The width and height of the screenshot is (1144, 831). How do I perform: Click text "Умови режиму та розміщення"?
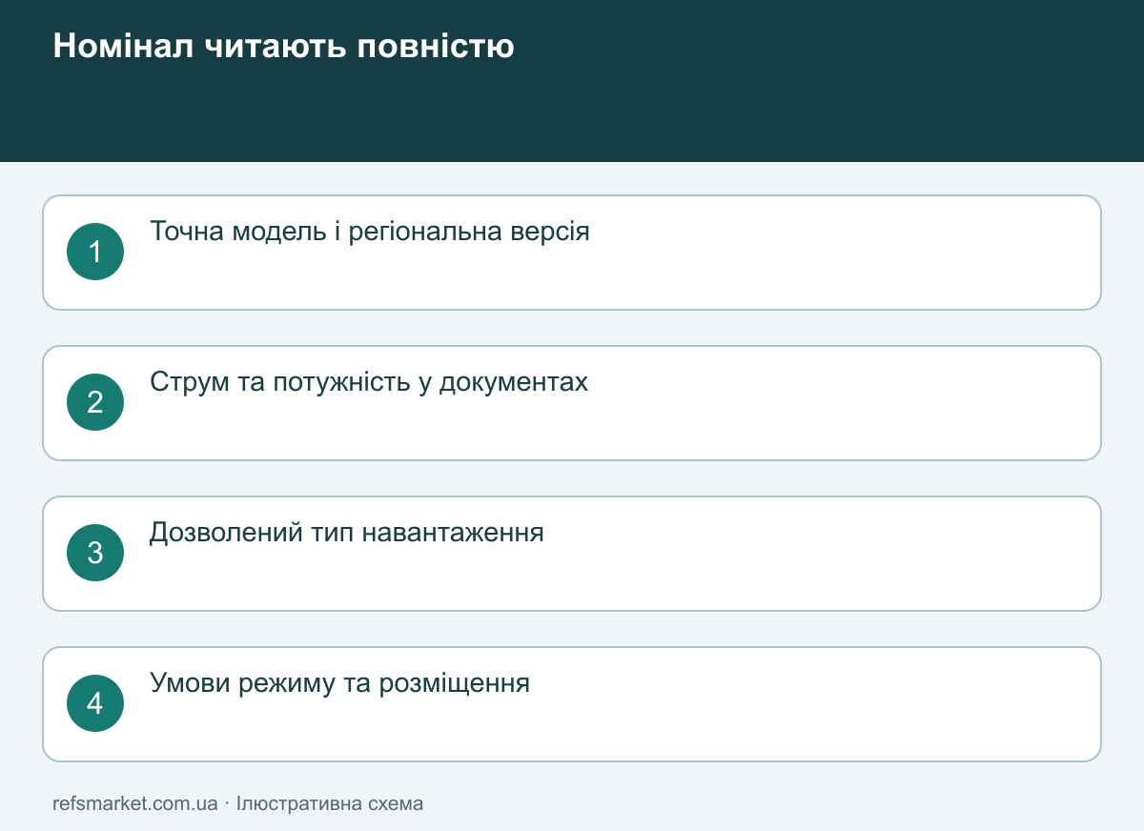click(x=339, y=683)
